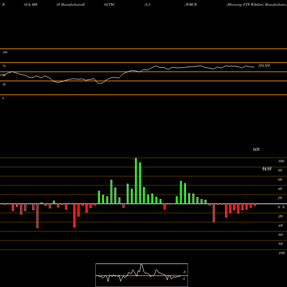Click the RSI 0 level axis label

tap(3, 98)
